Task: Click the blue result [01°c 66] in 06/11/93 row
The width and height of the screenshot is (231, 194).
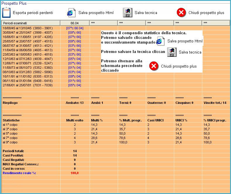Action: [x=75, y=81]
